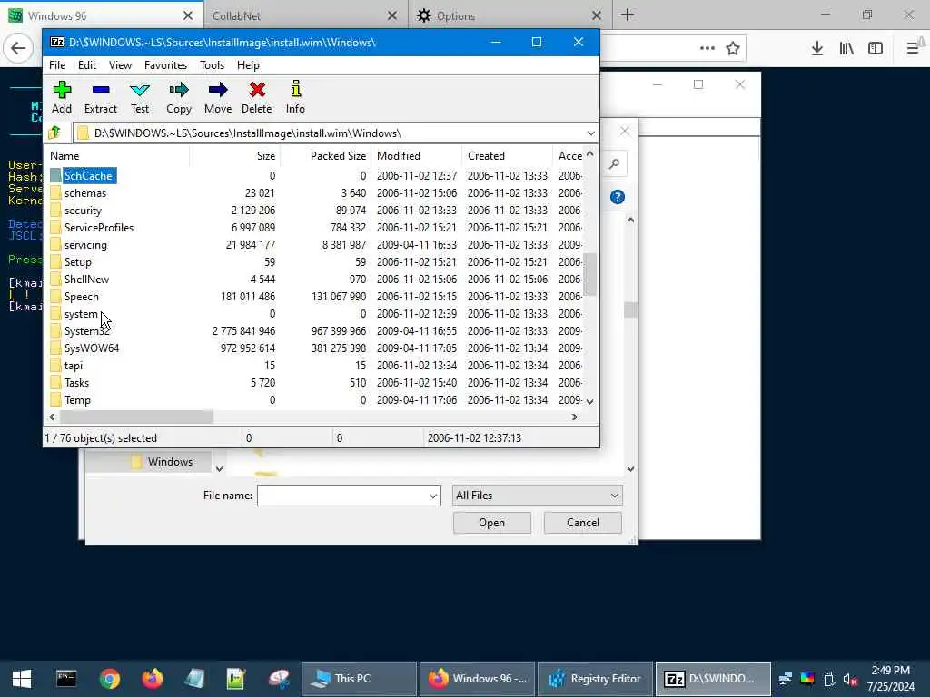The image size is (930, 697).
Task: Go up one folder level in 7-Zip
Action: coord(55,133)
